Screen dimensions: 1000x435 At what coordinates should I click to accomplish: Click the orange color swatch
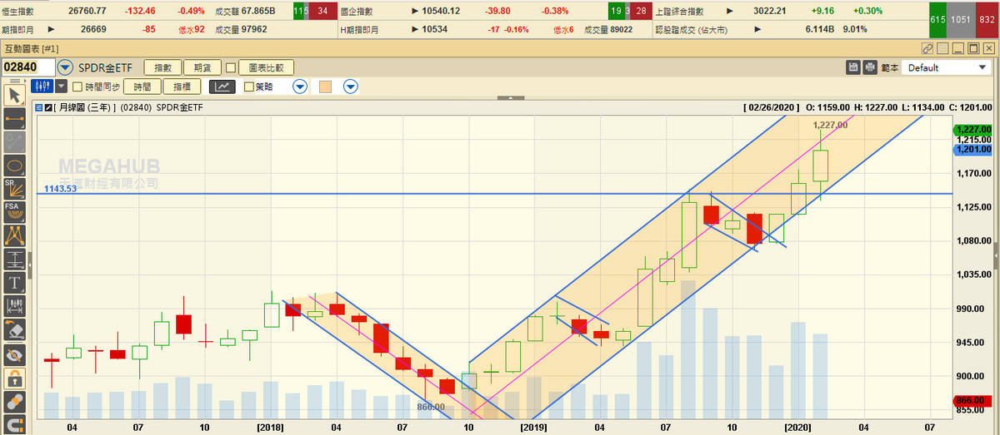[326, 86]
